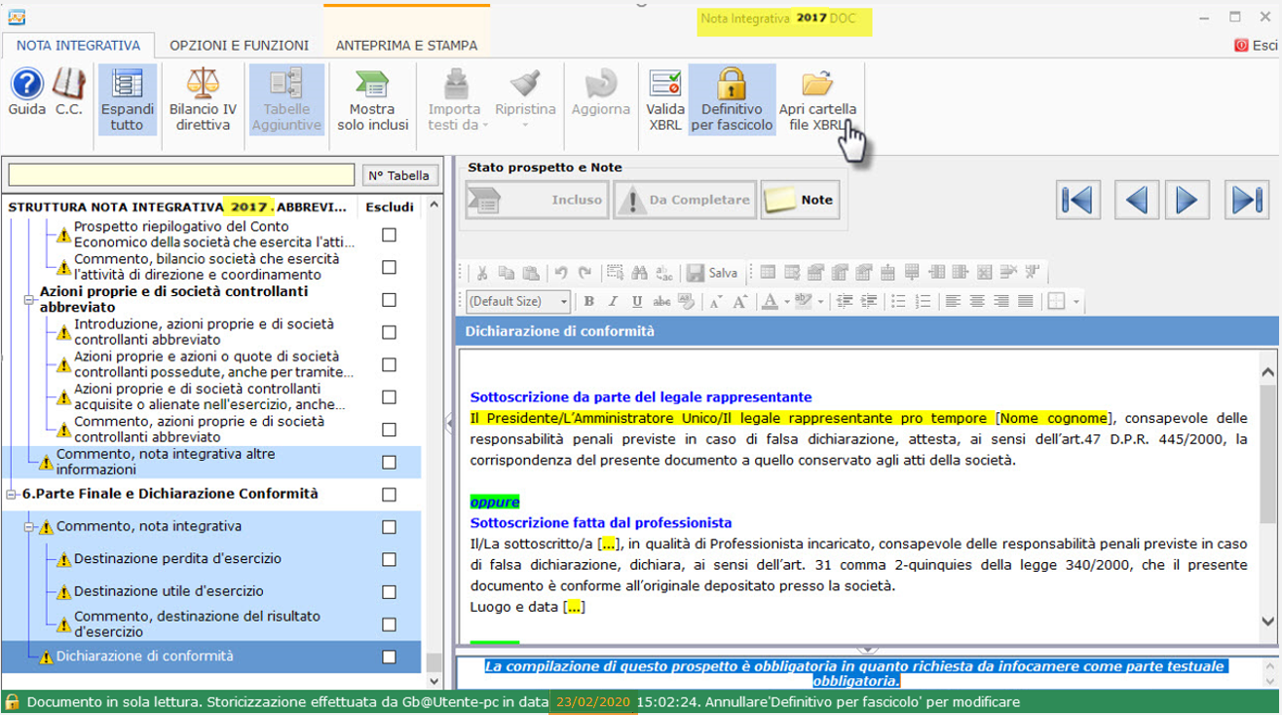Click the Cut scissors icon in editor toolbar
Screen dimensions: 1282x715
pos(481,273)
